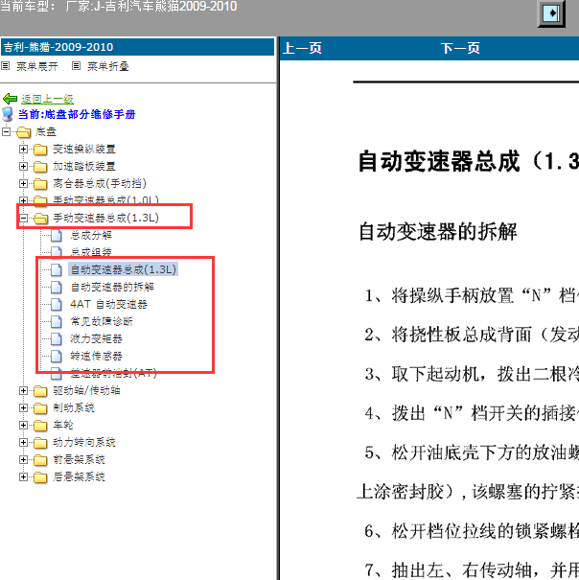579x580 pixels.
Task: Select 驱动轴/传动轴 tree item
Action: [86, 390]
